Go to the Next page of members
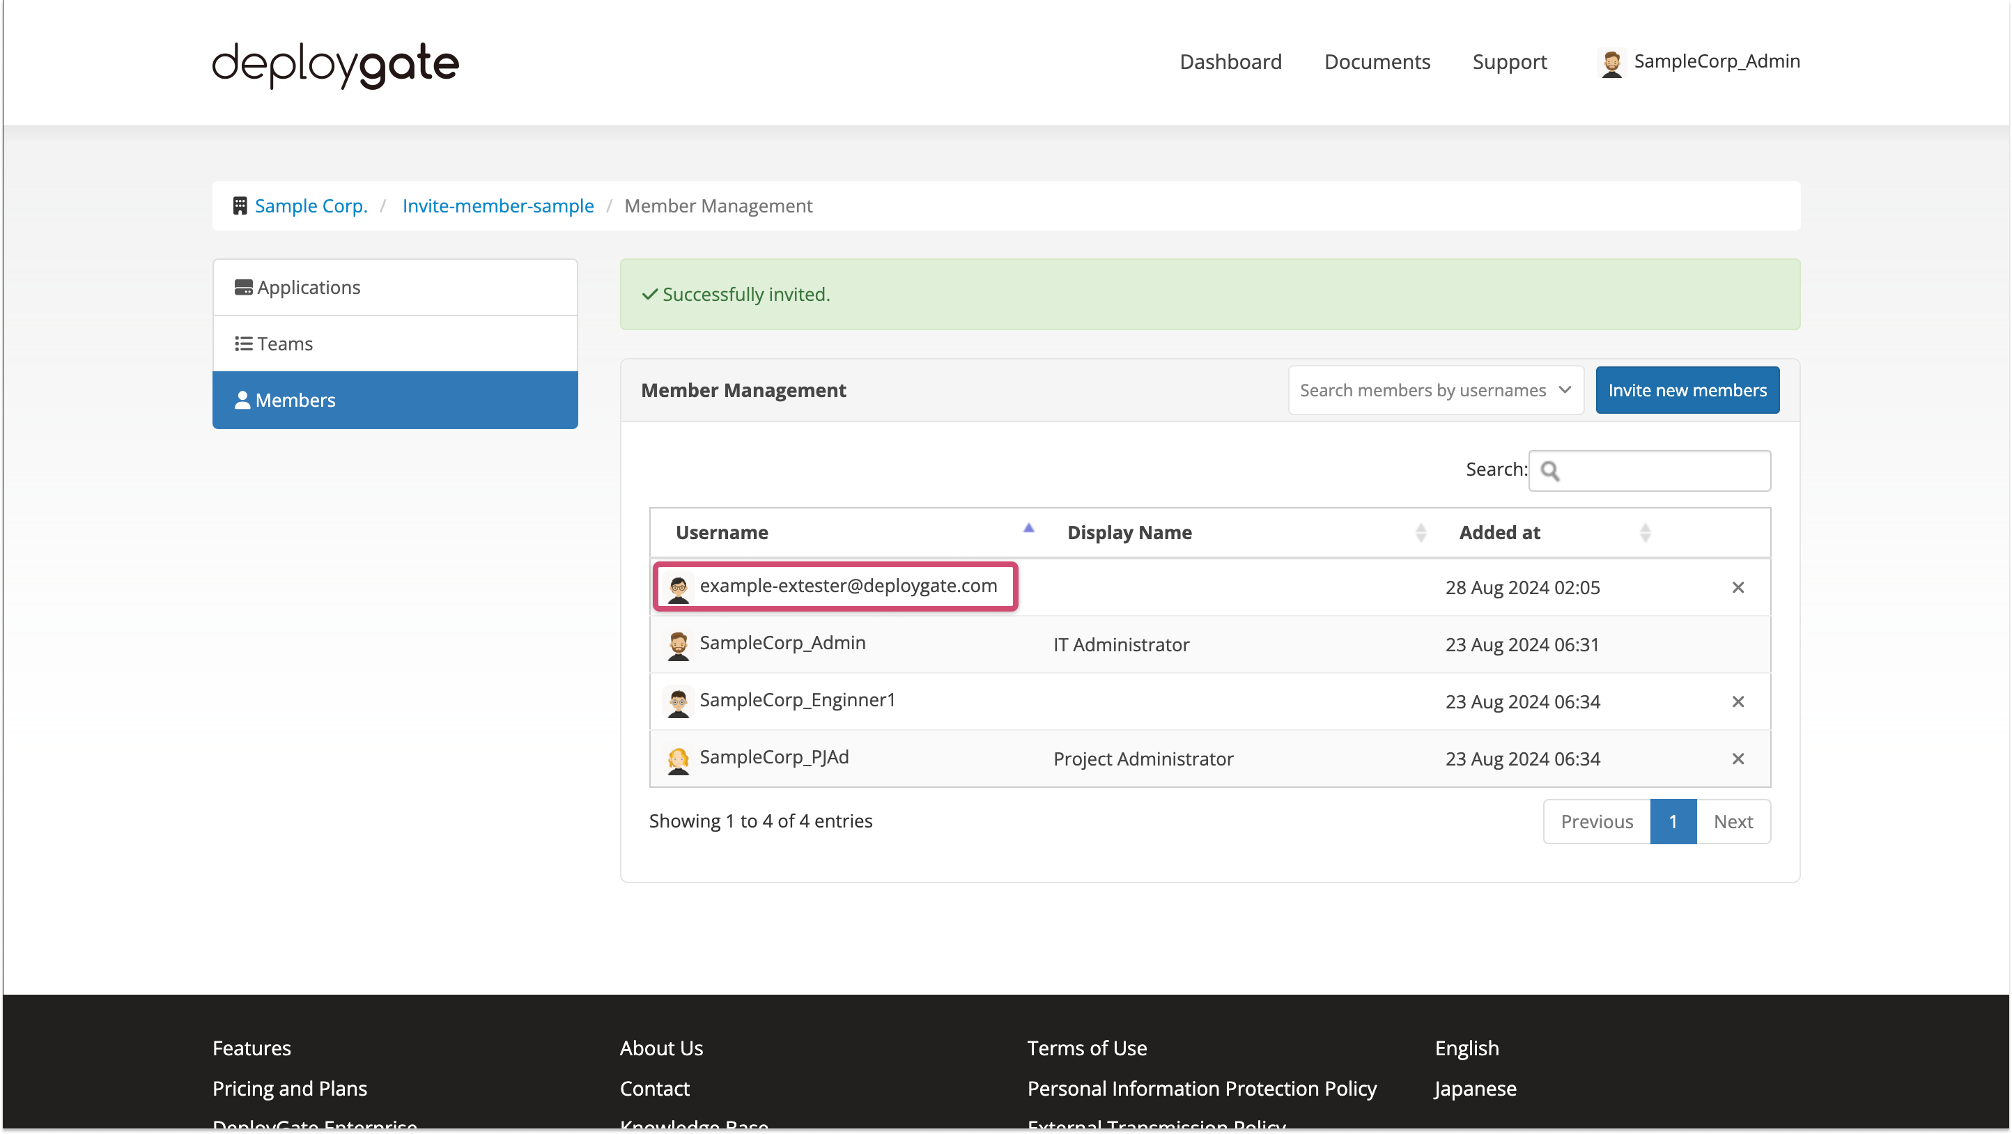The width and height of the screenshot is (2012, 1134). coord(1734,821)
